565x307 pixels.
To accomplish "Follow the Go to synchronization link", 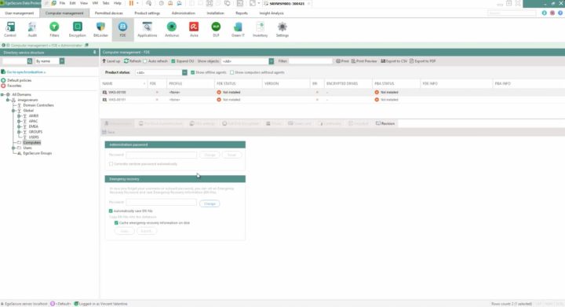I will click(26, 72).
